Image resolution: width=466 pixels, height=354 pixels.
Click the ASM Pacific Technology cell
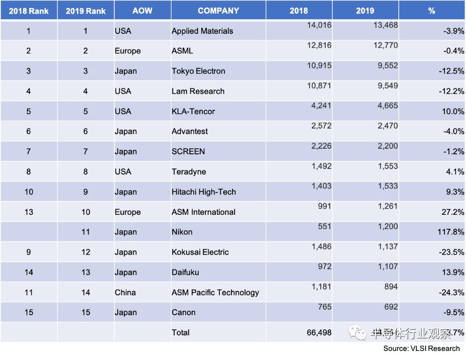pos(215,292)
